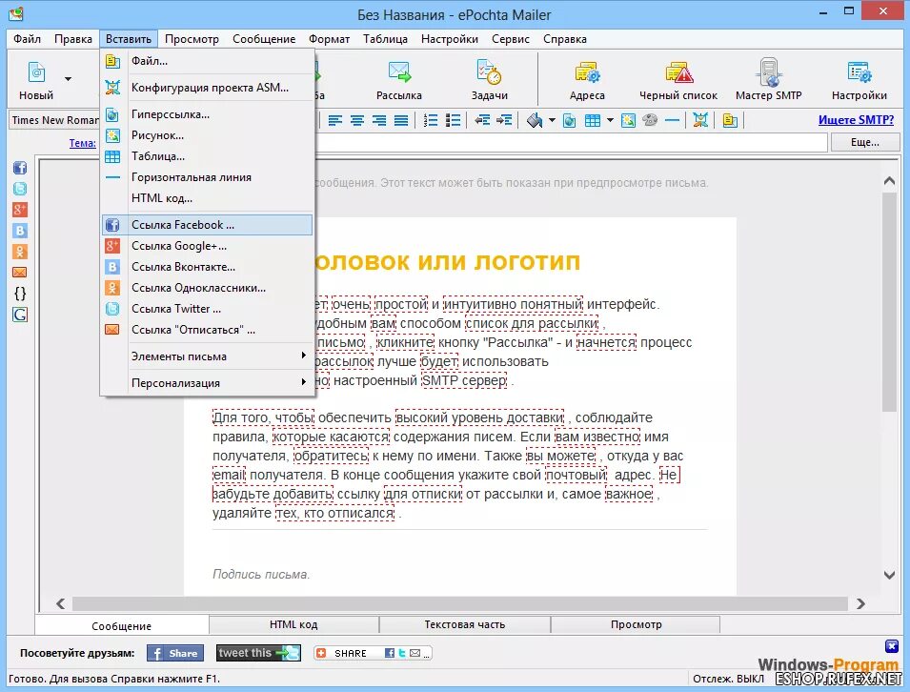Image resolution: width=910 pixels, height=692 pixels.
Task: Expand the table toolbar dropdown arrow
Action: (x=610, y=120)
